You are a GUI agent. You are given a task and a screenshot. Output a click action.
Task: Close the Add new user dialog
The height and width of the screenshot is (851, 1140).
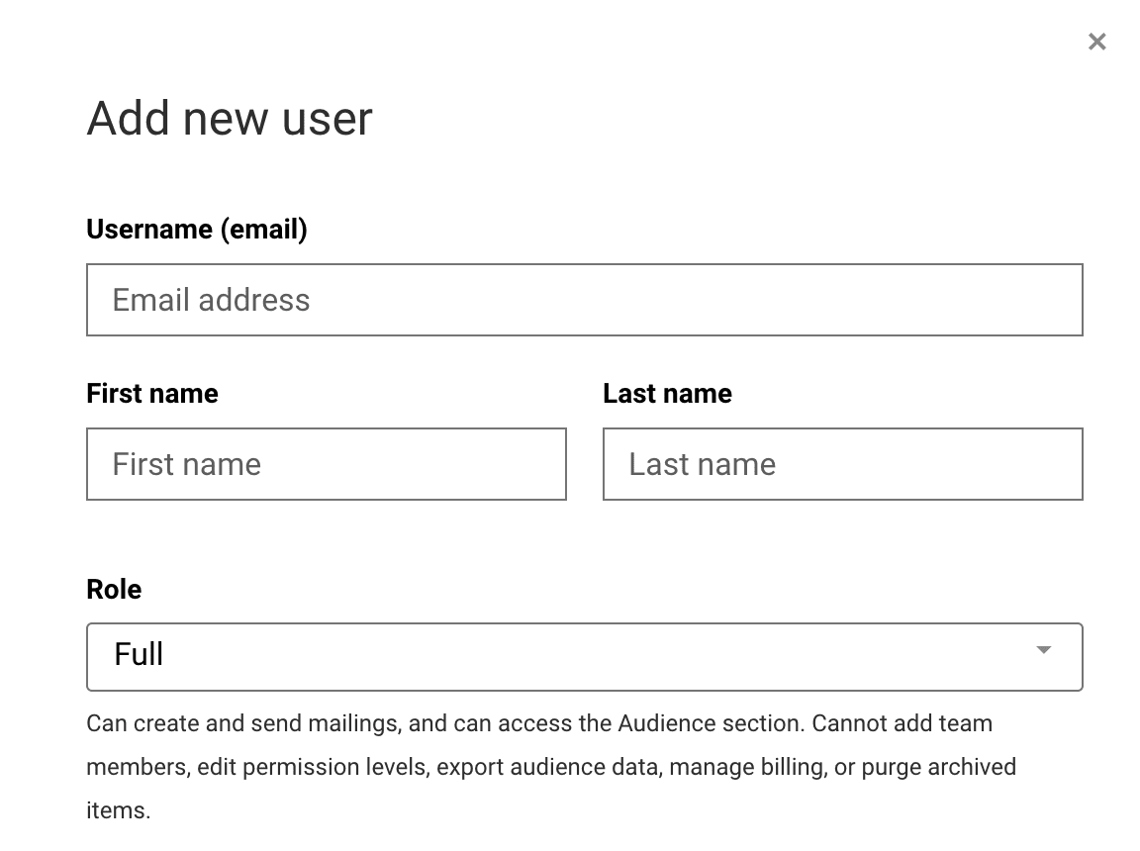(1096, 42)
